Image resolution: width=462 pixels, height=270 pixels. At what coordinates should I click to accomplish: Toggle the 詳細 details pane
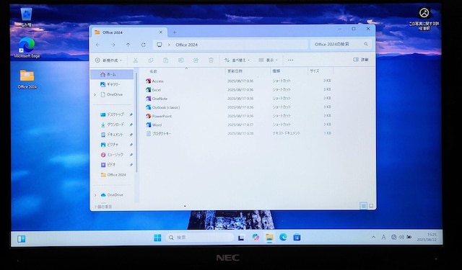tap(361, 60)
